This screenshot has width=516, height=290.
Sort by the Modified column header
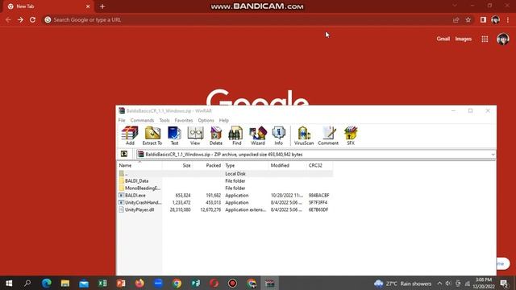coord(288,165)
